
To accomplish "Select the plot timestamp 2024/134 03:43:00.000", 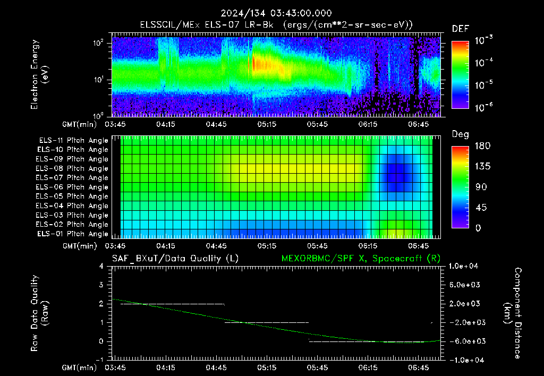I will click(276, 13).
